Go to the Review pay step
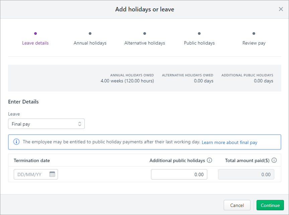Image resolution: width=289 pixels, height=215 pixels. [254, 43]
